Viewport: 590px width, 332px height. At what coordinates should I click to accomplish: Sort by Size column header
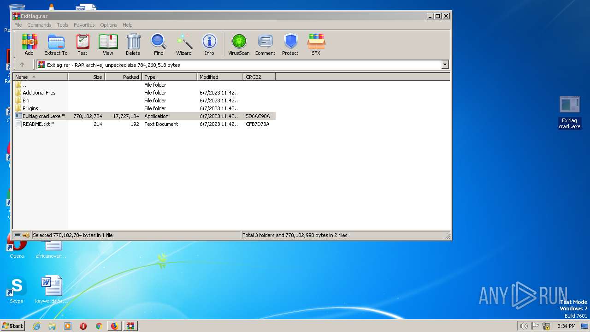(x=87, y=77)
